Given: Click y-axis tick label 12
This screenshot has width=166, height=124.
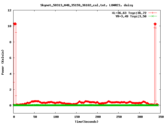Looking at the screenshot, I should (9, 10).
